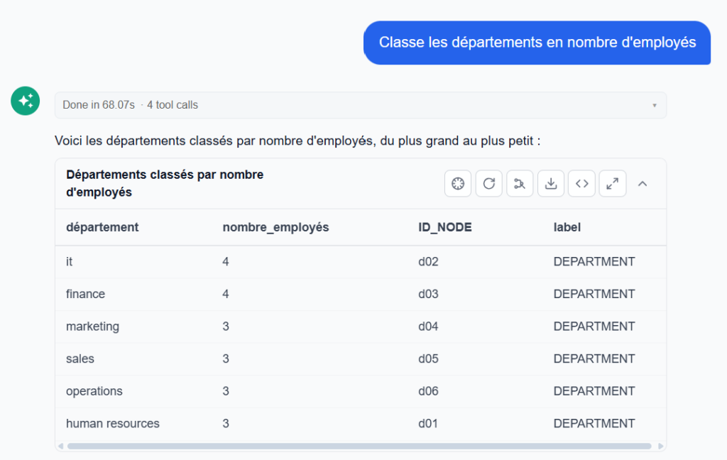
Task: Select the "human resources" department cell
Action: [x=113, y=423]
